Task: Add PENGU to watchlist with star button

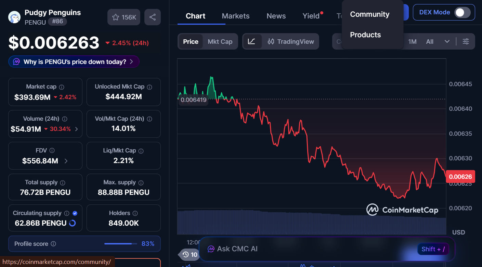Action: coord(124,17)
